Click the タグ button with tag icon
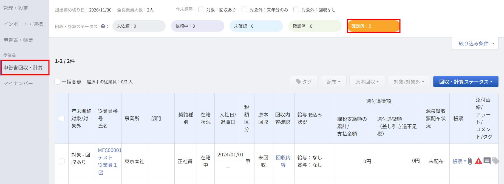This screenshot has width=504, height=184. [x=304, y=82]
